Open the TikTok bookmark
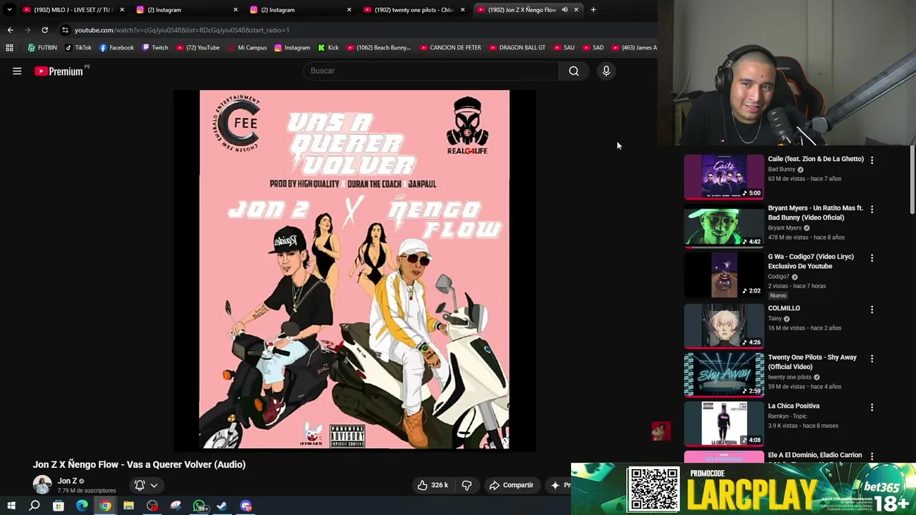This screenshot has height=515, width=916. 78,48
